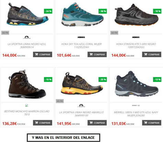Buy Merrell Siren 3 Mid GTX via Comprar
This screenshot has width=163, height=147.
coord(152,123)
